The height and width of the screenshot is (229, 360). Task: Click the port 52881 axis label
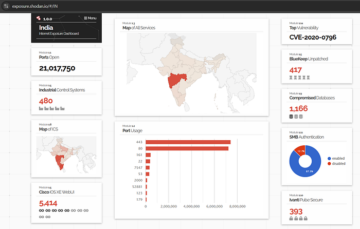coord(137,186)
